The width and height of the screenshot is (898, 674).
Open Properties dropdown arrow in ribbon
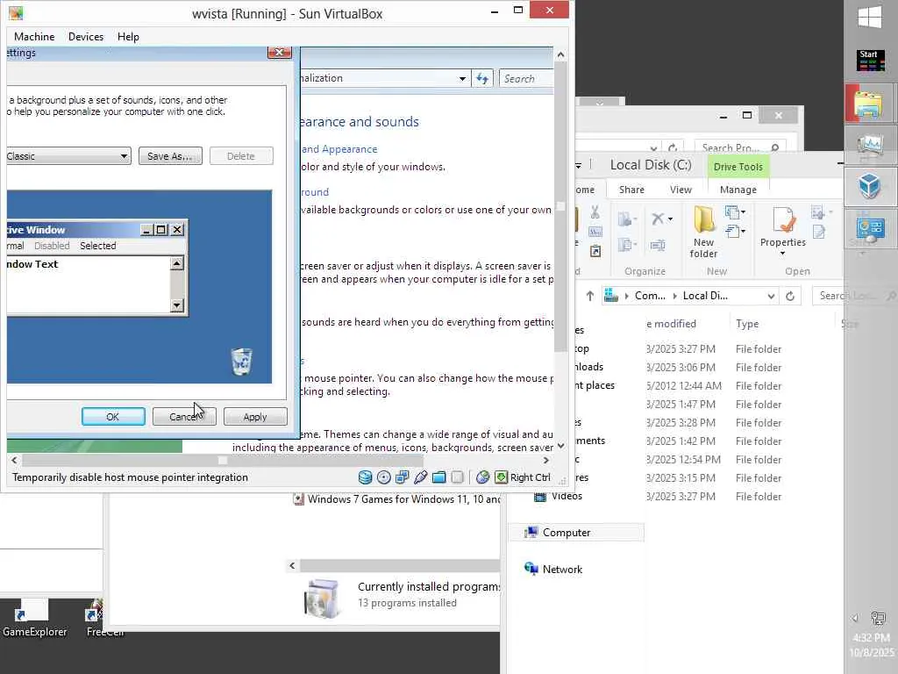[x=783, y=254]
